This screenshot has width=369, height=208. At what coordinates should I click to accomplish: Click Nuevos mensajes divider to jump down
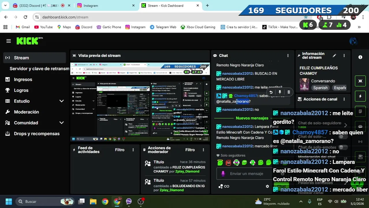[x=252, y=118]
